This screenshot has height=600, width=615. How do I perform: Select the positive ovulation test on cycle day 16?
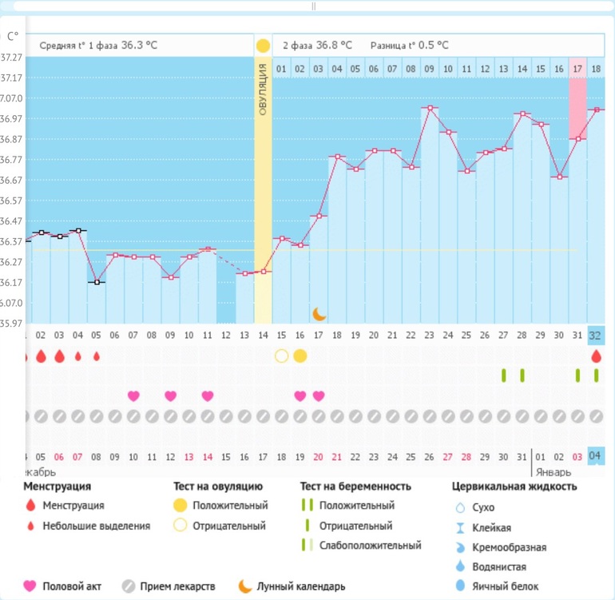300,356
